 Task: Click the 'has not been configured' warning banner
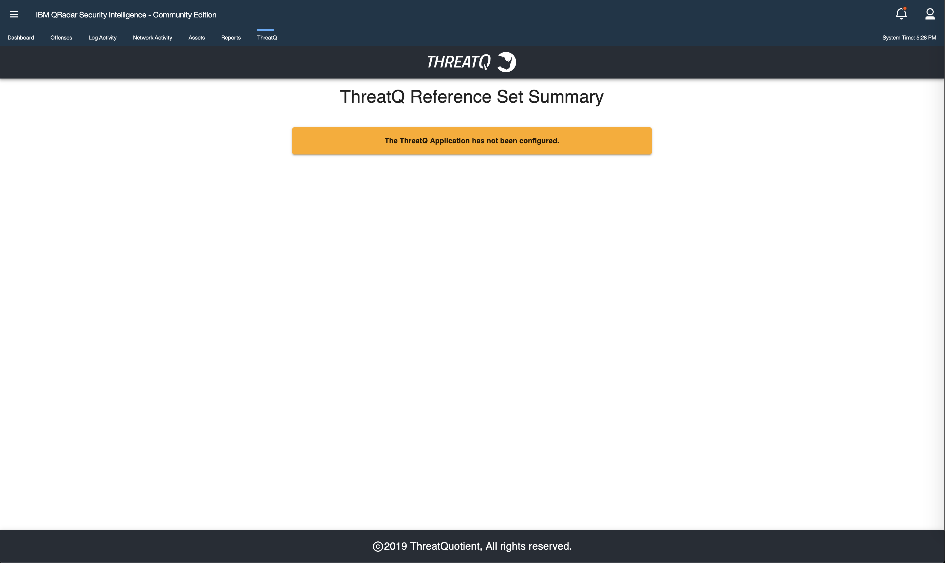472,141
